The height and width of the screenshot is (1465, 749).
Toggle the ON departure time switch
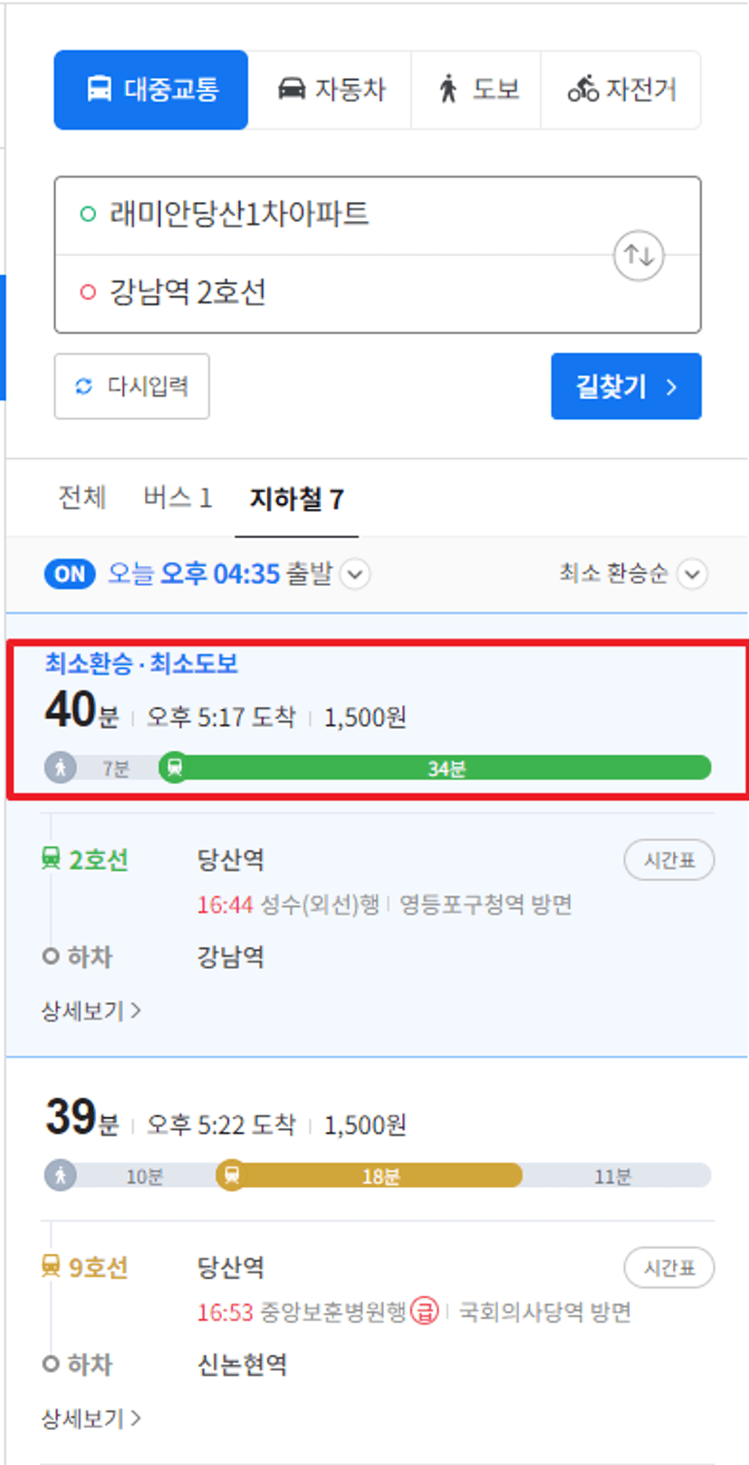pos(70,574)
